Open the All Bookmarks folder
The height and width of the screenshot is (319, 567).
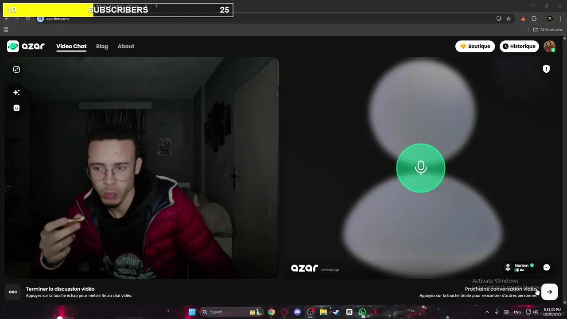pos(548,30)
